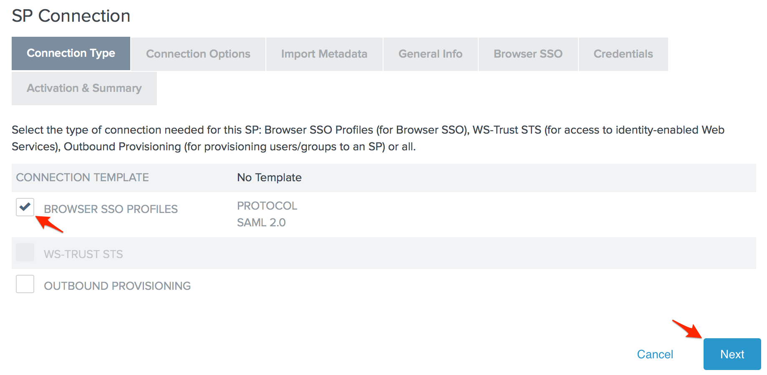
Task: Select the Connection Type tab
Action: pos(71,53)
